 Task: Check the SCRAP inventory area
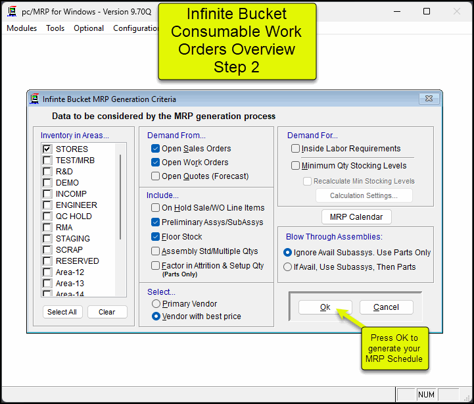pos(47,250)
